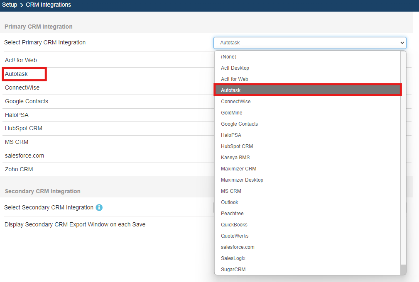Select ConnectWise from the dropdown options

pos(235,102)
